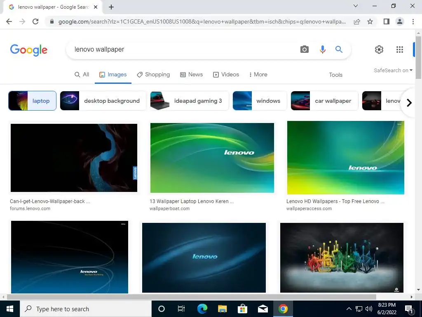This screenshot has height=317, width=422.
Task: Click the forums.lenovo.com source text
Action: click(30, 208)
